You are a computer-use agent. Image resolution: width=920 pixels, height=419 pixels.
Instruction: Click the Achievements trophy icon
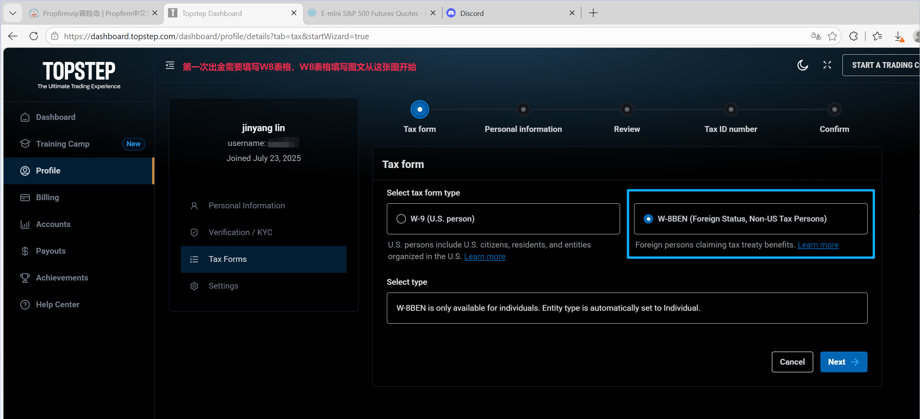25,278
